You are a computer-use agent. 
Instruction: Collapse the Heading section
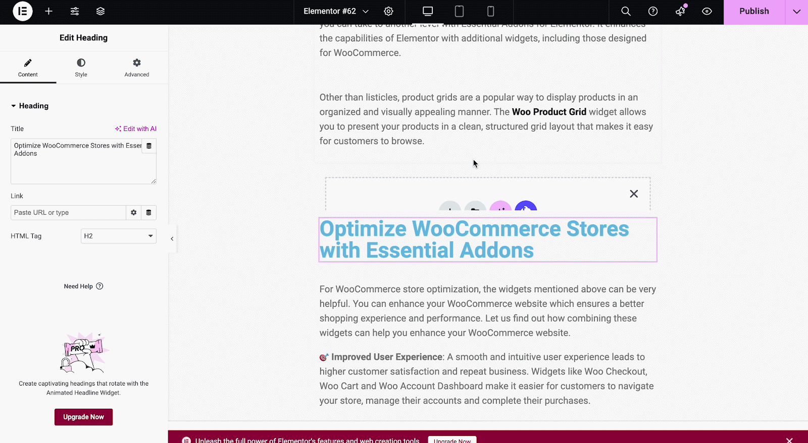(30, 106)
